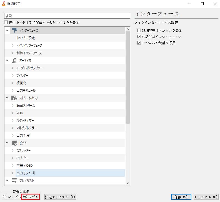Image resolution: width=220 pixels, height=202 pixels.
Task: Close the 詳細設定 window
Action: tap(215, 4)
